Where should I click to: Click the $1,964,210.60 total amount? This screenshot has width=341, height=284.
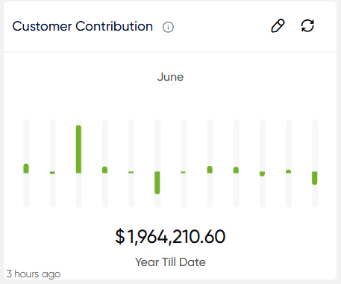[x=170, y=237]
